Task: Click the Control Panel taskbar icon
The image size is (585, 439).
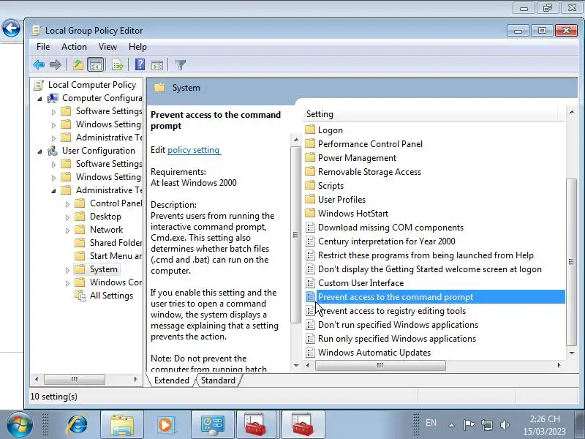Action: click(x=212, y=424)
